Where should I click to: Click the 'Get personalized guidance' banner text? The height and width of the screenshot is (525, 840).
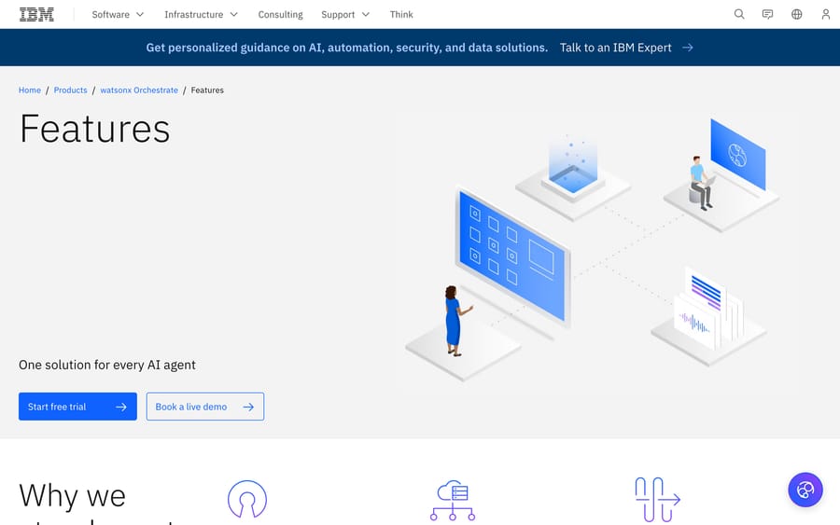(x=347, y=48)
